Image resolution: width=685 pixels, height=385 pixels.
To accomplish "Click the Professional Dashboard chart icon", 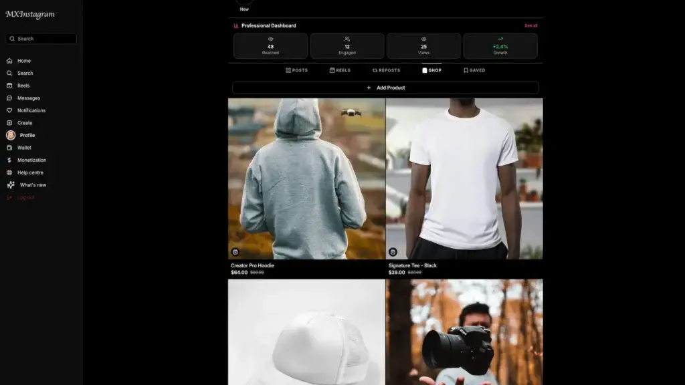I will (x=236, y=26).
